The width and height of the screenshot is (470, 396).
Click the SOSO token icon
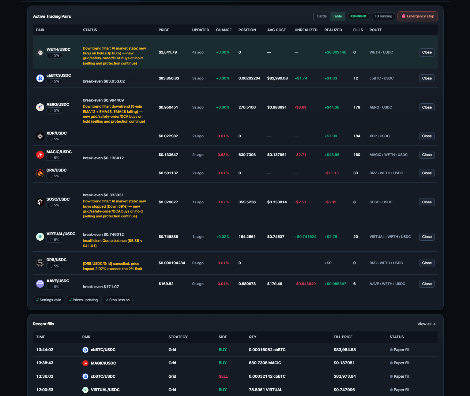click(40, 202)
